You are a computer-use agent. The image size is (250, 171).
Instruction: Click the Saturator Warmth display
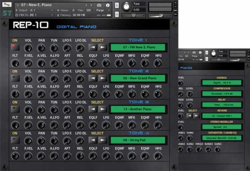[x=222, y=138]
